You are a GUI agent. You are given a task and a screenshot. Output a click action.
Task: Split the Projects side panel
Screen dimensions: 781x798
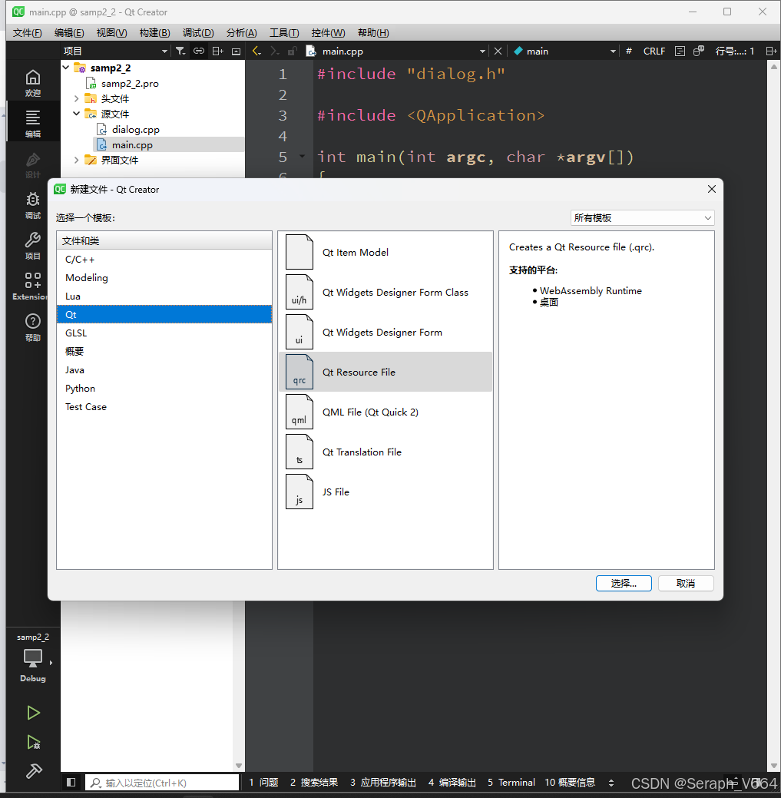click(218, 51)
